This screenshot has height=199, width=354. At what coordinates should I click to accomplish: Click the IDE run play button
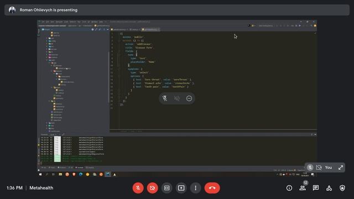300,26
